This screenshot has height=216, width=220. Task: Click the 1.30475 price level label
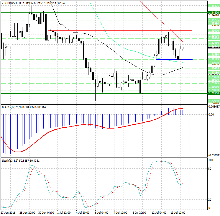point(214,69)
